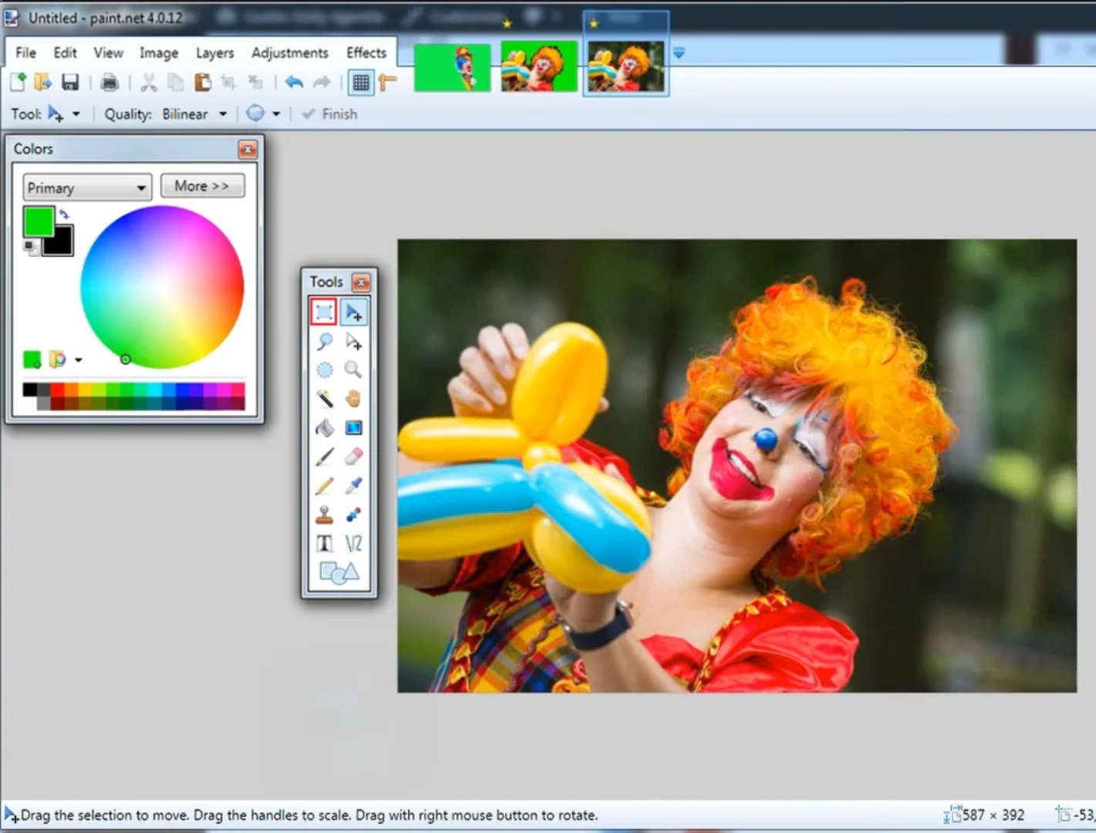1096x833 pixels.
Task: Select the Eraser tool
Action: click(x=353, y=457)
